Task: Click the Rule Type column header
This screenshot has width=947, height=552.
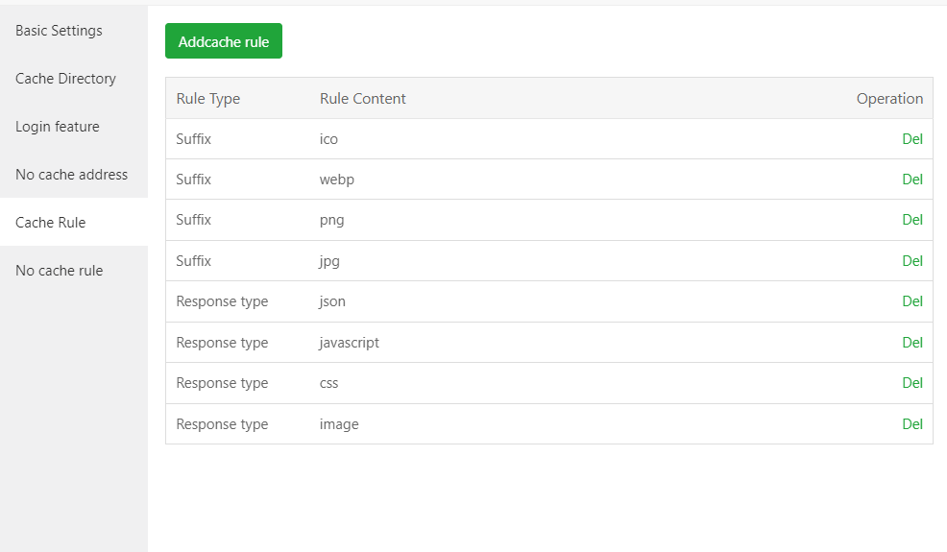Action: (208, 99)
